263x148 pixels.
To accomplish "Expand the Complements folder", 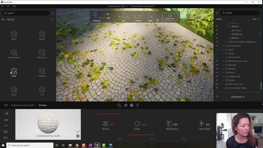I will 224,46.
